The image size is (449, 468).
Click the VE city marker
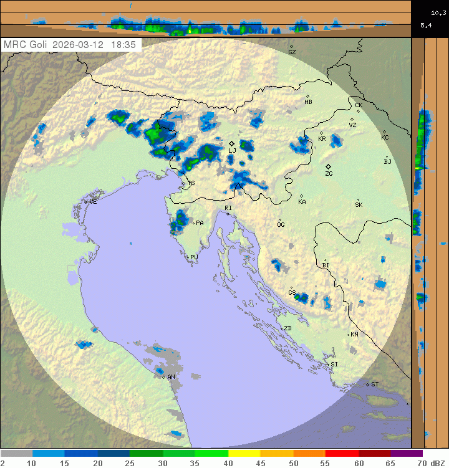click(86, 201)
